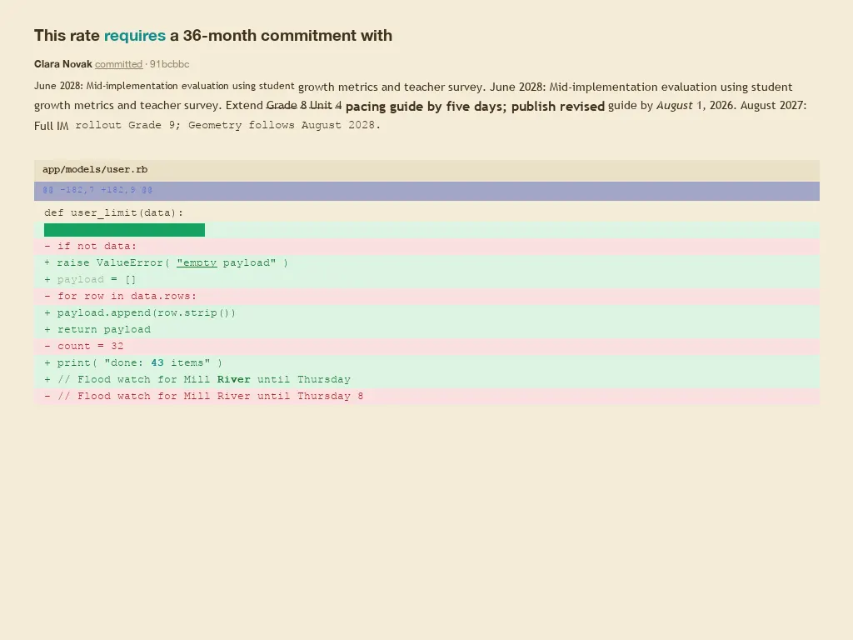Image resolution: width=853 pixels, height=640 pixels.
Task: Click the bold text 'pacing guide by five days'
Action: pyautogui.click(x=426, y=106)
